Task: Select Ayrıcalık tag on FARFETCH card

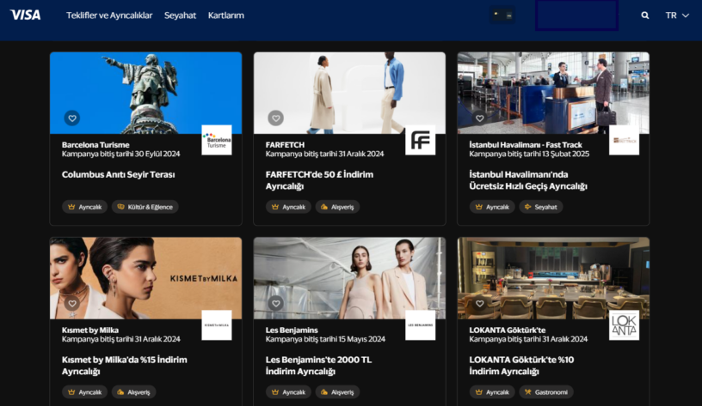Action: 288,207
